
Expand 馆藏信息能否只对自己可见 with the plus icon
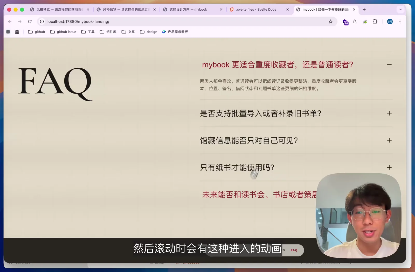click(389, 140)
